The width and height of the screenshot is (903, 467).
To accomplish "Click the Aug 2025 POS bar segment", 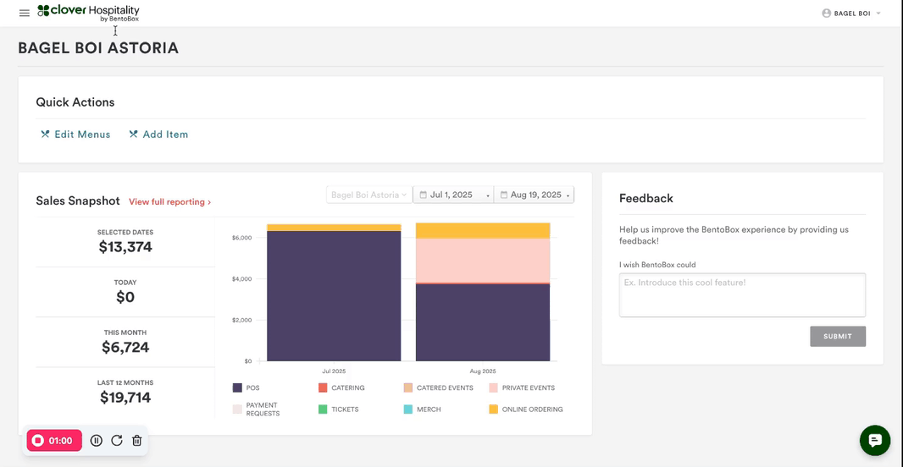I will (483, 322).
